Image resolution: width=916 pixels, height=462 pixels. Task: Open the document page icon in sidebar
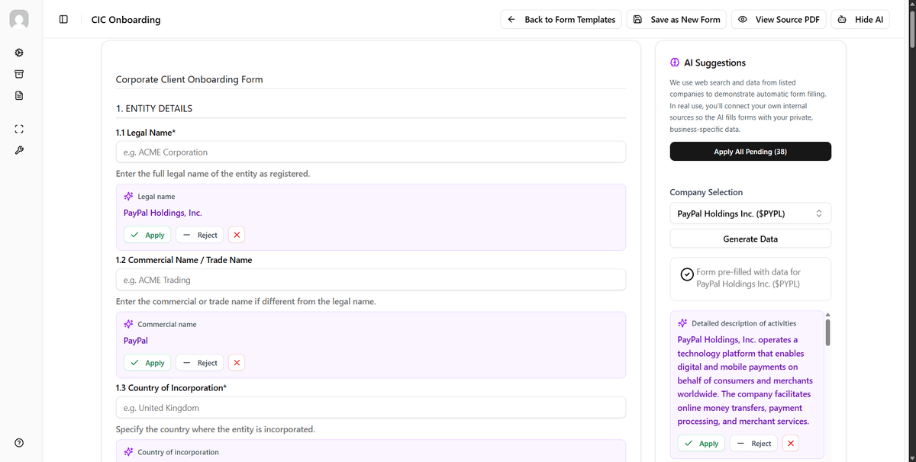[x=19, y=95]
